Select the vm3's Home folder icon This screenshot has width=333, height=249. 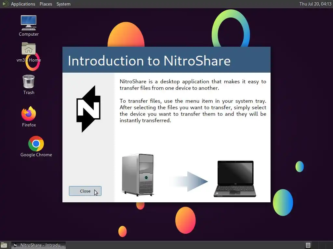tap(29, 52)
